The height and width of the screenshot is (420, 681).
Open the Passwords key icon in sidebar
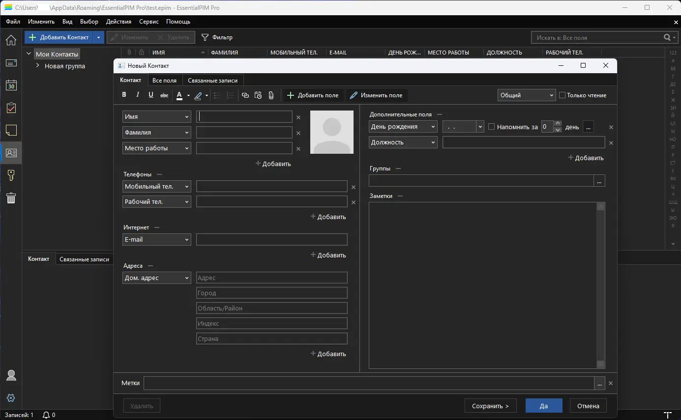(11, 175)
